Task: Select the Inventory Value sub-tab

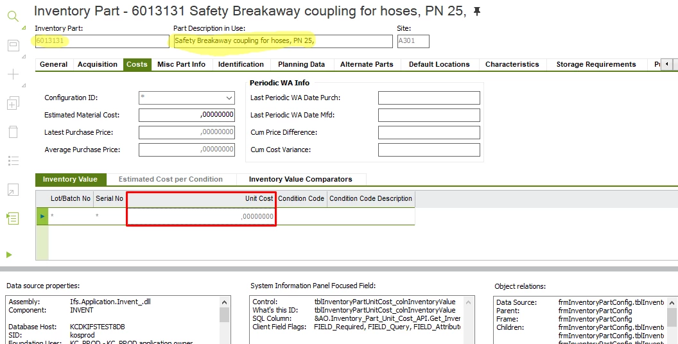Action: [x=70, y=179]
